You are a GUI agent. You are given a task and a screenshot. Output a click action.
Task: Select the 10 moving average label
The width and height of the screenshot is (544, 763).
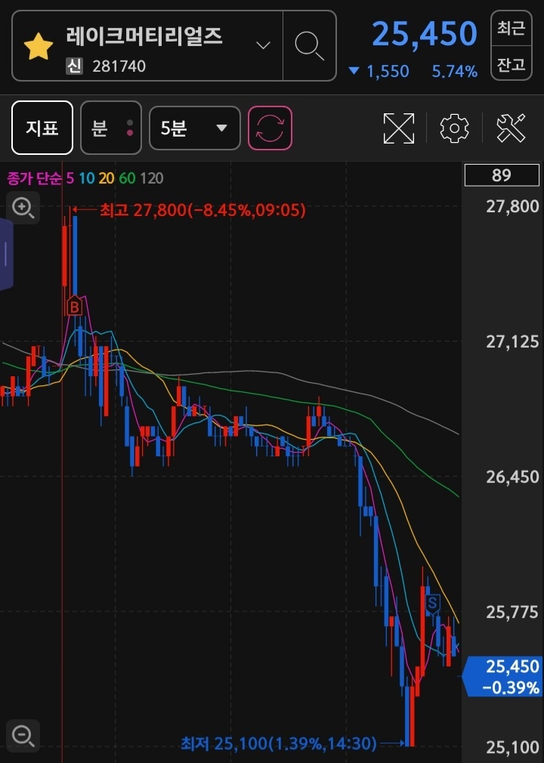pos(87,178)
